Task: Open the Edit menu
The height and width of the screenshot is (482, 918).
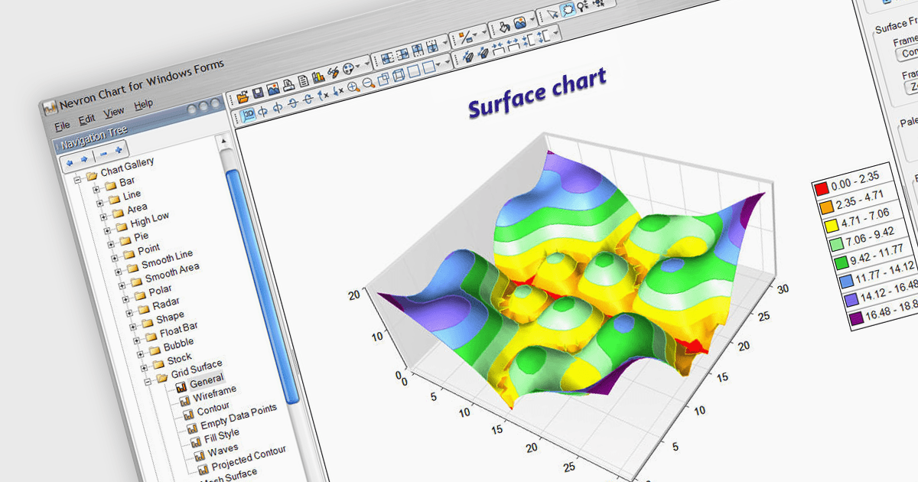Action: pyautogui.click(x=86, y=119)
